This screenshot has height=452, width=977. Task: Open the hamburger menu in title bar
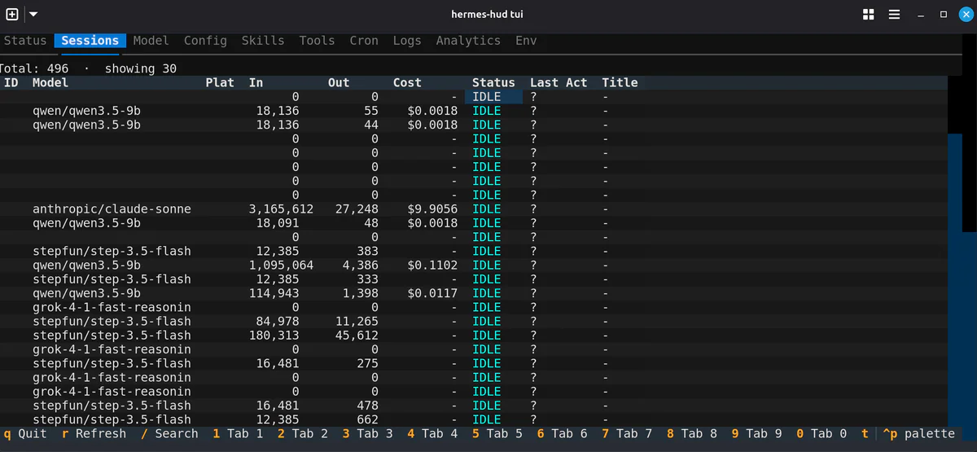coord(894,15)
